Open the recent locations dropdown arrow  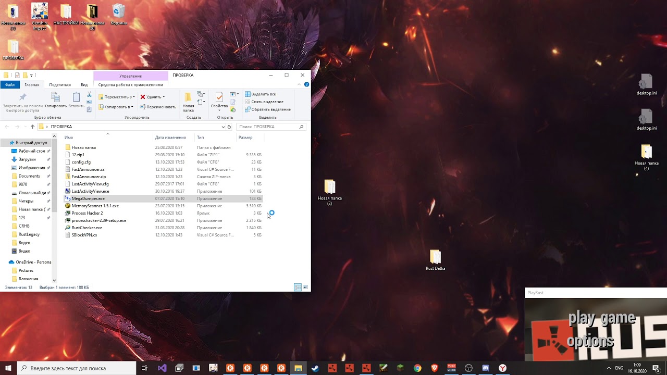26,127
